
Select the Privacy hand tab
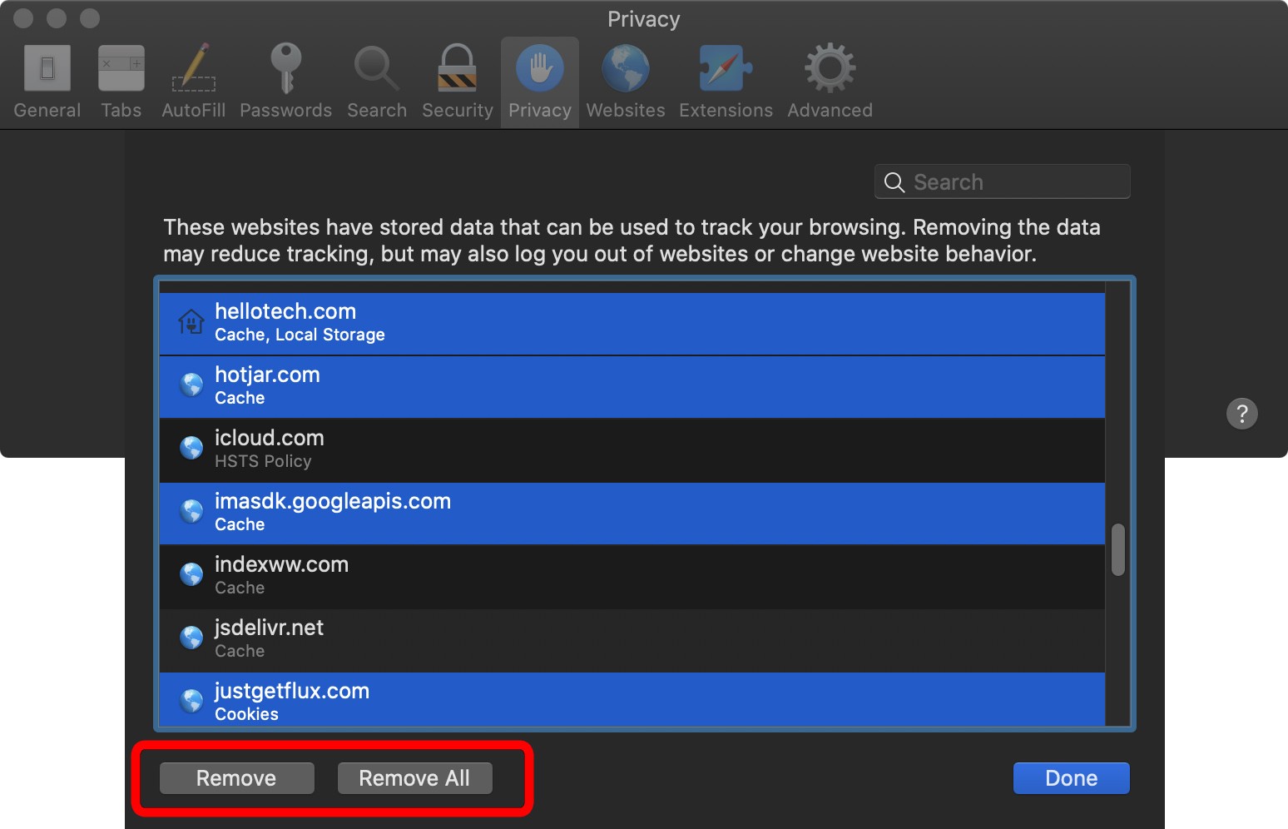coord(540,82)
